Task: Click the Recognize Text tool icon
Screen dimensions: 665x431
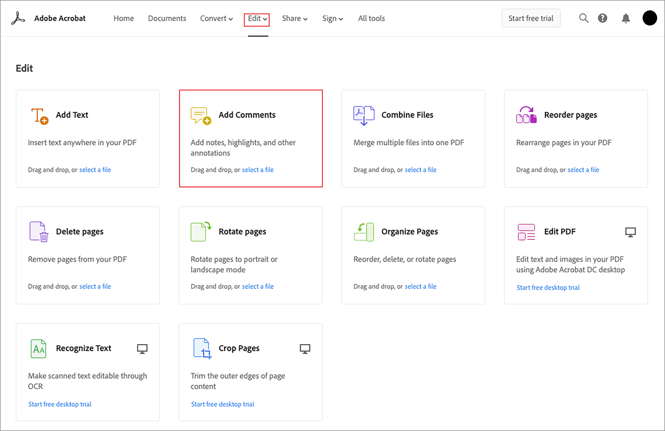Action: (x=38, y=349)
